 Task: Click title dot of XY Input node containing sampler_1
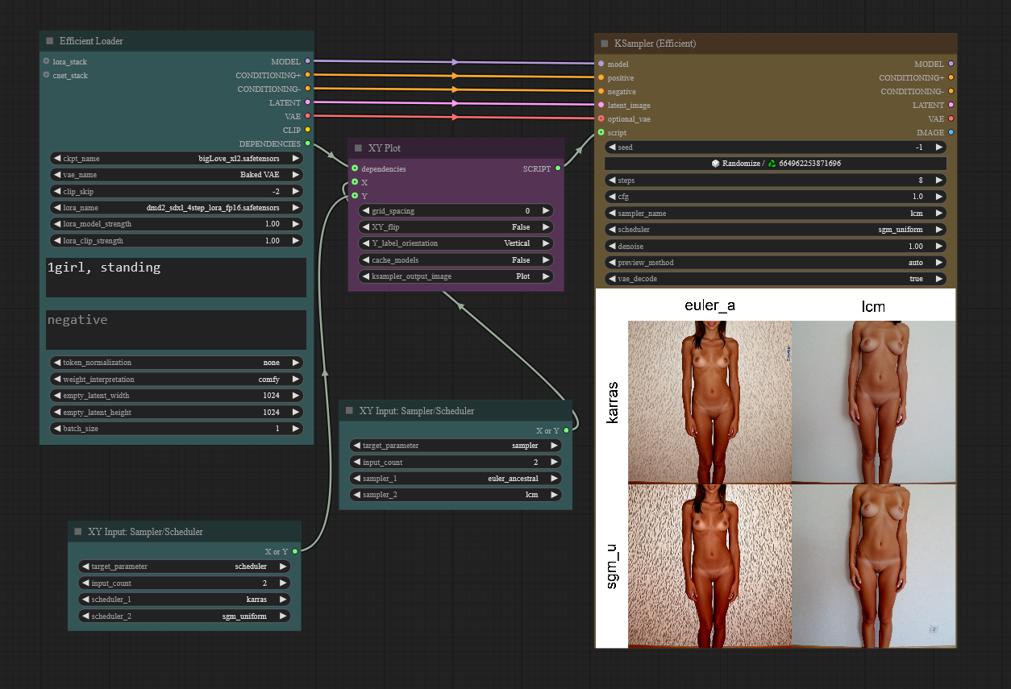click(349, 411)
